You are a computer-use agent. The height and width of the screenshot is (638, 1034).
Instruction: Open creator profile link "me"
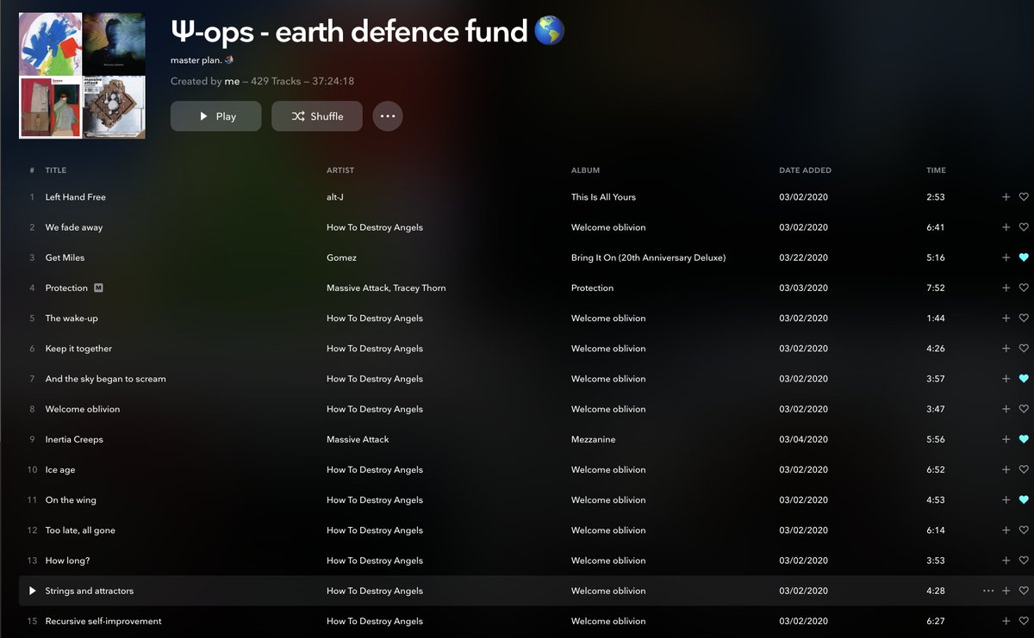[232, 81]
